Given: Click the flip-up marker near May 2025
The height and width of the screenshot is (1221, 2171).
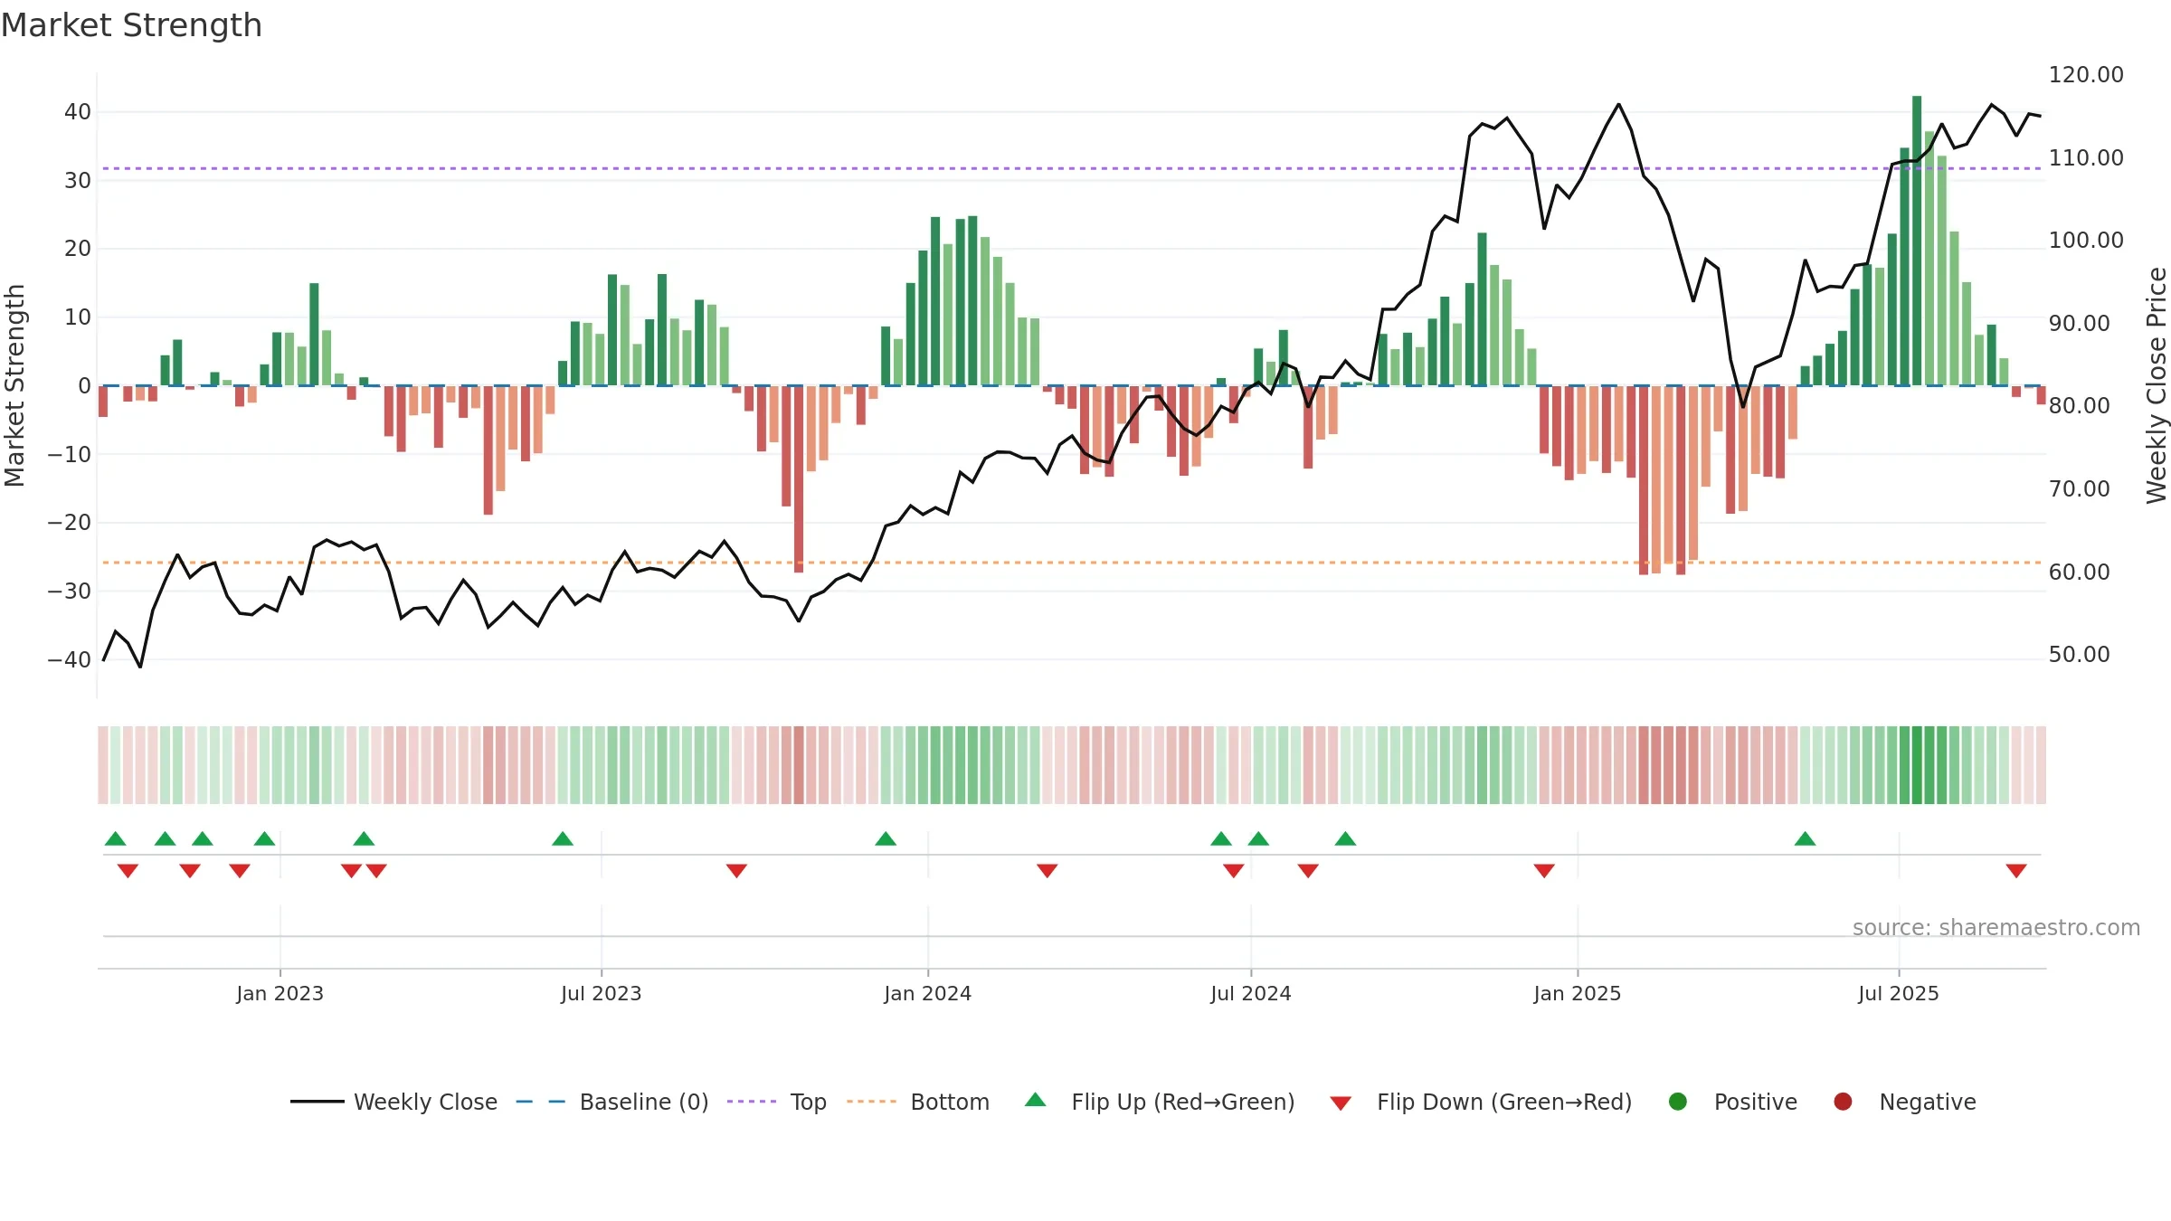Looking at the screenshot, I should point(1805,838).
